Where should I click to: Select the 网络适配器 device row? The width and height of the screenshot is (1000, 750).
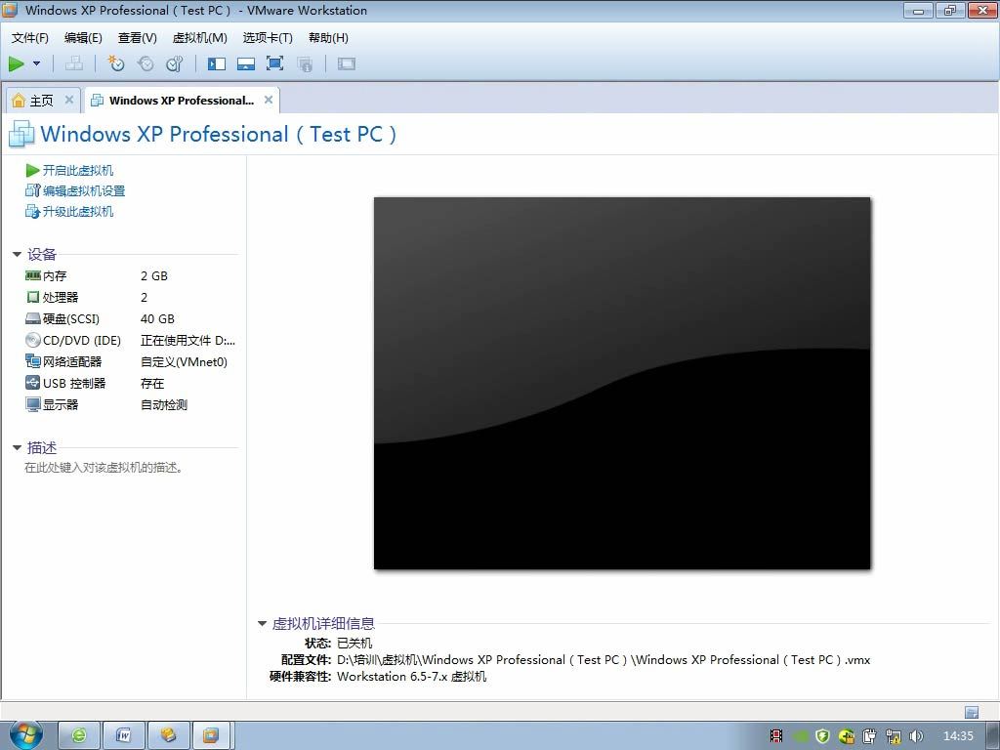(x=130, y=361)
